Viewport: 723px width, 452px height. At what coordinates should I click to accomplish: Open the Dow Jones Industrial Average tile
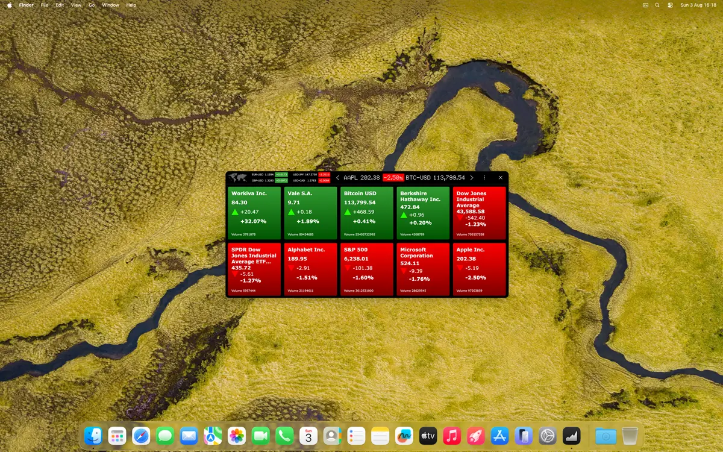479,213
